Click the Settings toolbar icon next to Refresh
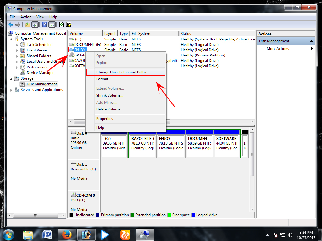The height and width of the screenshot is (241, 322). point(69,24)
